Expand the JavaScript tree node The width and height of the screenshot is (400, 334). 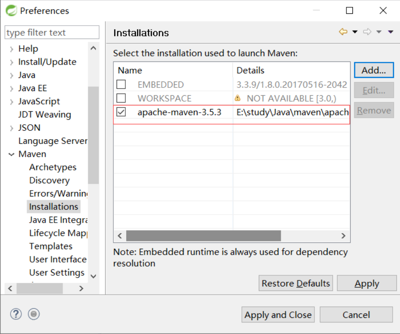tap(11, 102)
